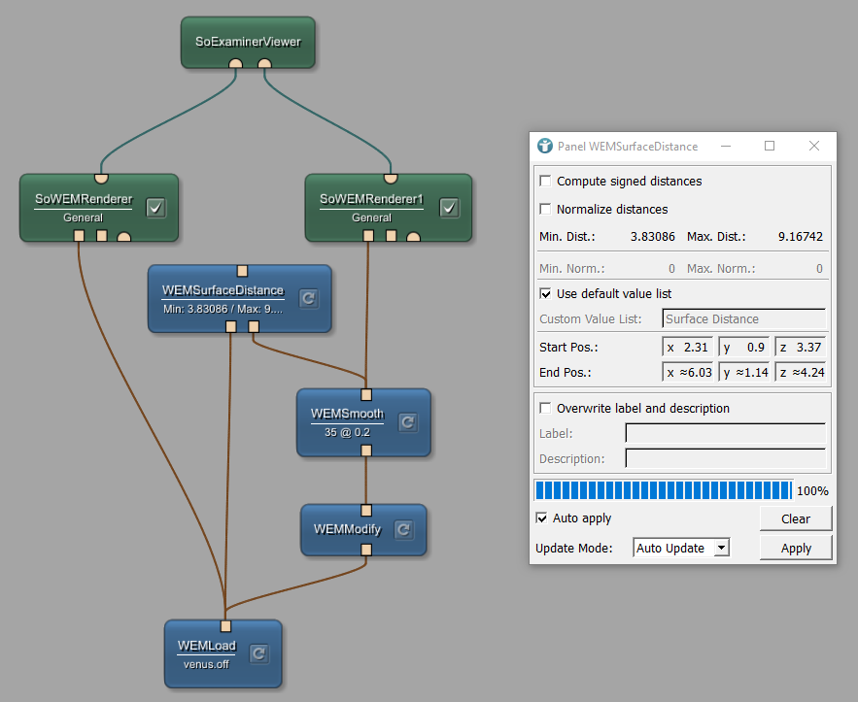Click the reload icon on WEMModify node
Screen dimensions: 858x702
[403, 529]
